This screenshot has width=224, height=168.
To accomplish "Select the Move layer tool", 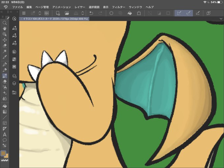I will point(5,40).
